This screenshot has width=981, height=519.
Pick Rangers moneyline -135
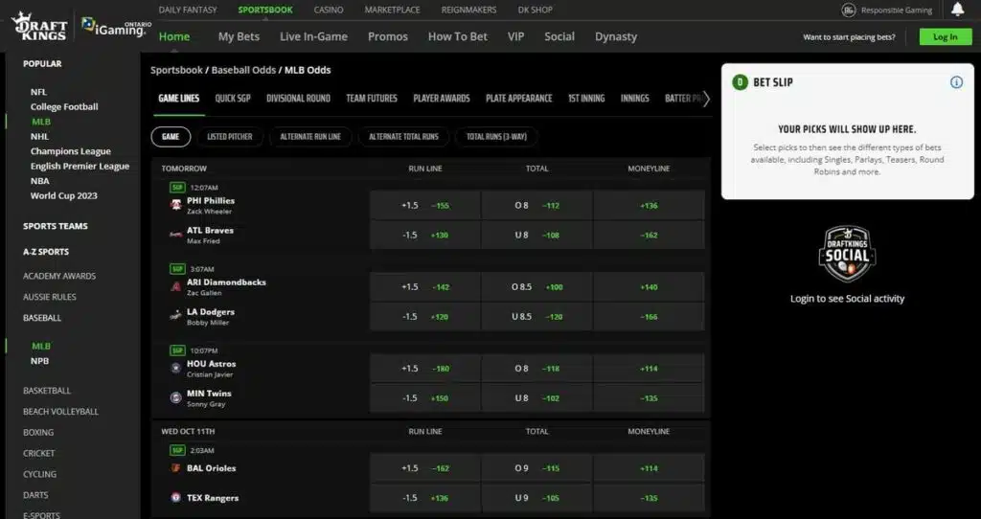point(649,498)
